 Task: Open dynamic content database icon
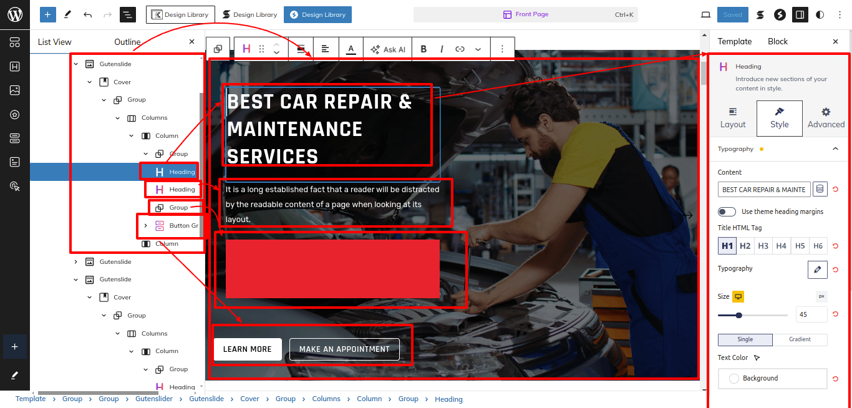click(x=820, y=190)
